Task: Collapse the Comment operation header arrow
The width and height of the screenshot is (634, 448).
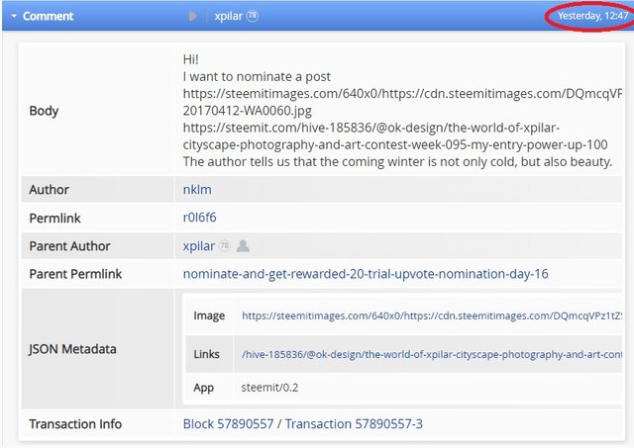Action: pos(14,16)
